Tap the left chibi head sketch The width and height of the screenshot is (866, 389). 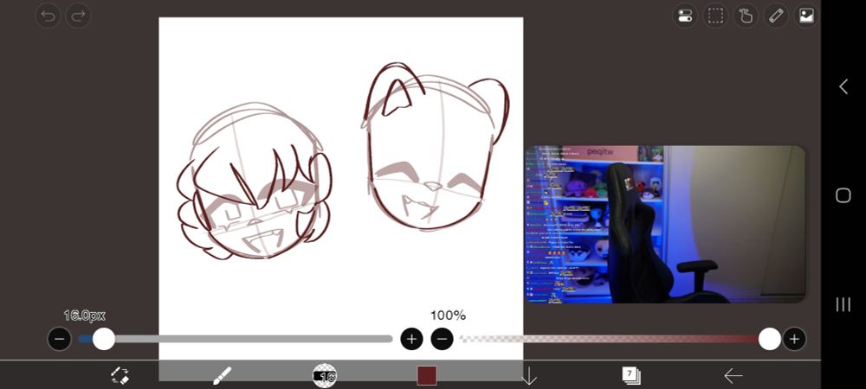click(255, 181)
